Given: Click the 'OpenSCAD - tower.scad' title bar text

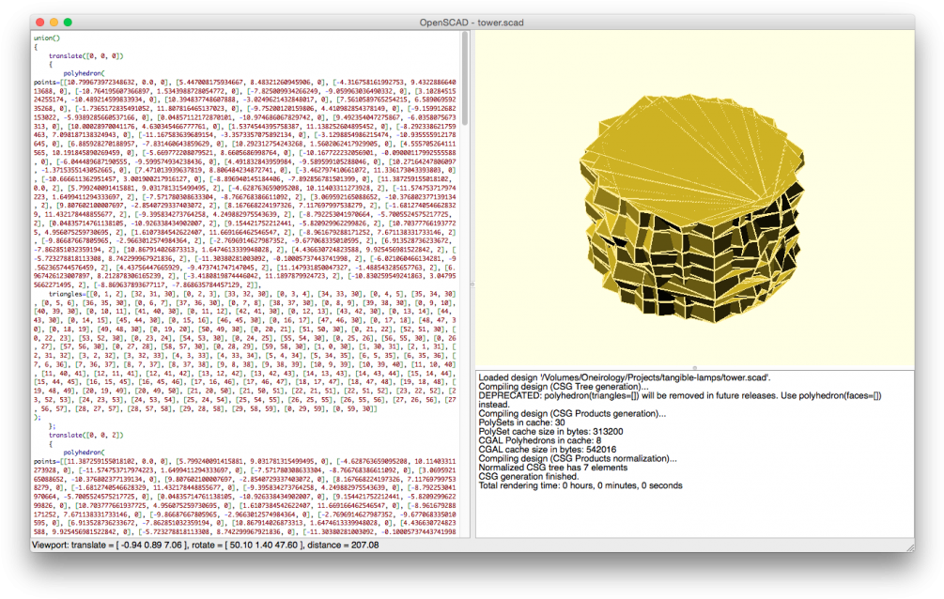Looking at the screenshot, I should point(472,22).
